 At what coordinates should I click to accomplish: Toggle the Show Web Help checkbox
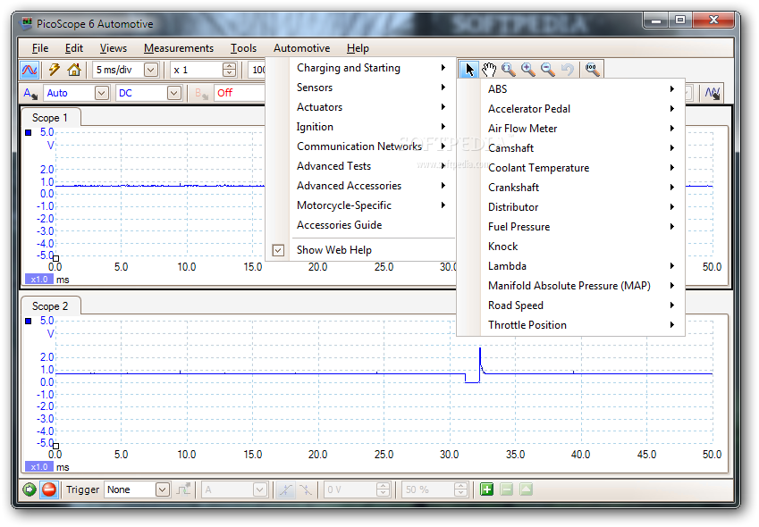tap(278, 250)
